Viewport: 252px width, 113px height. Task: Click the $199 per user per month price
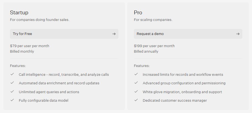coord(154,46)
